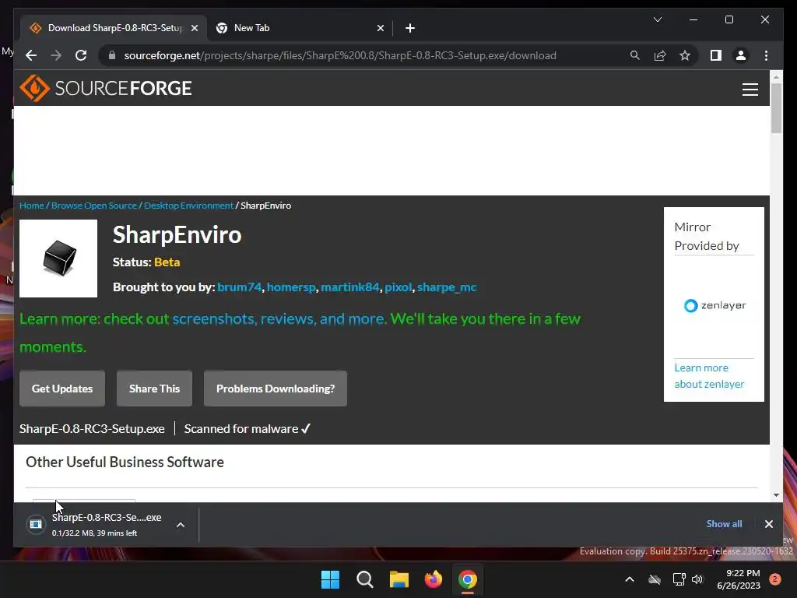Open the Home breadcrumb link
Image resolution: width=797 pixels, height=598 pixels.
click(31, 206)
